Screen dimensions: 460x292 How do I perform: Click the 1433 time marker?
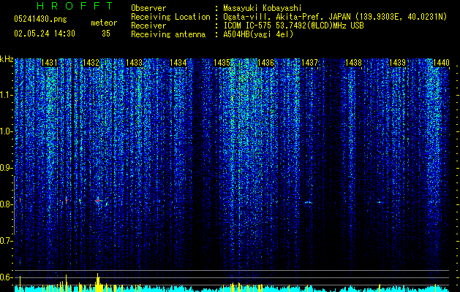pyautogui.click(x=134, y=63)
